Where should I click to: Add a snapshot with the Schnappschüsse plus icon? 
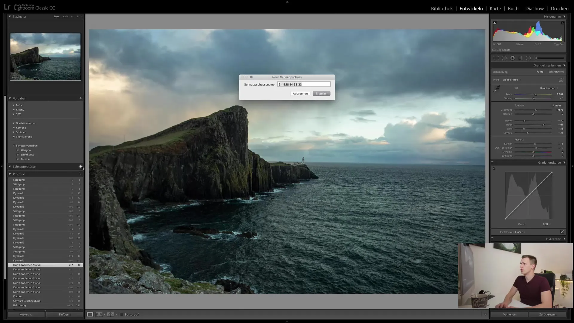click(80, 167)
